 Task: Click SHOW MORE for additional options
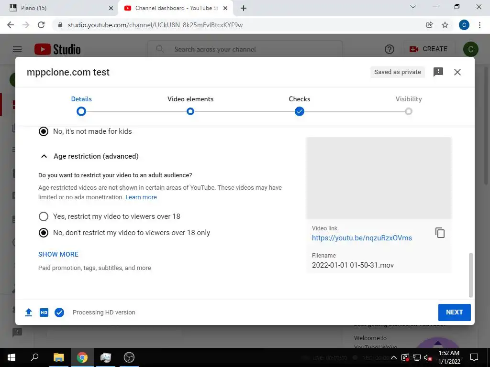coord(58,254)
